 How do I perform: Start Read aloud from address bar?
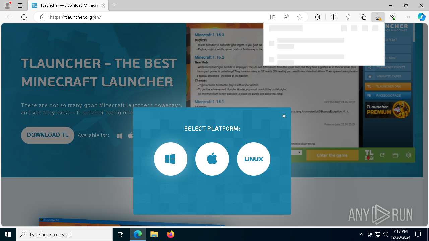(x=286, y=17)
